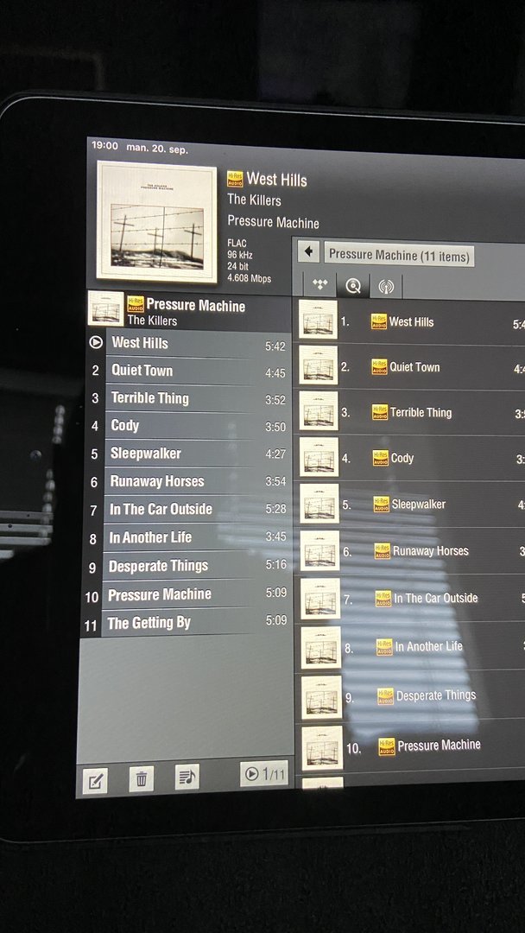Tap the play indicator beside West Hills
Image resolution: width=525 pixels, height=933 pixels.
tap(95, 342)
